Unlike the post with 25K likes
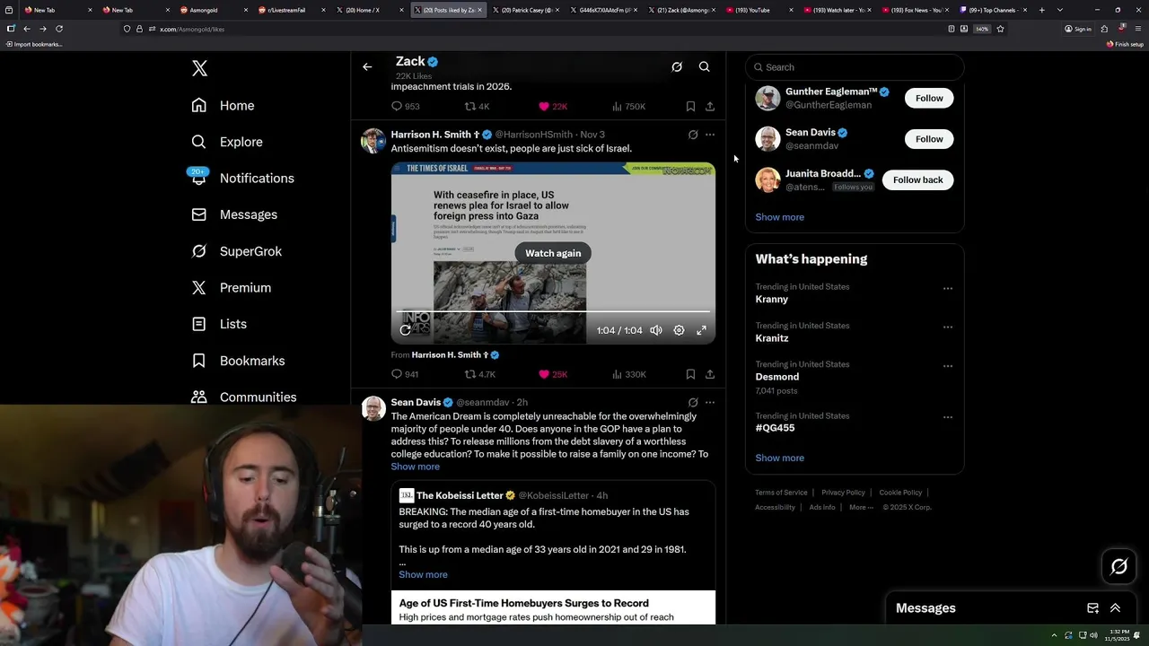Image resolution: width=1149 pixels, height=646 pixels. [x=553, y=374]
